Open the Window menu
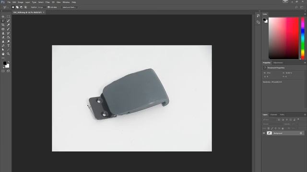The width and height of the screenshot is (307, 172). [66, 2]
